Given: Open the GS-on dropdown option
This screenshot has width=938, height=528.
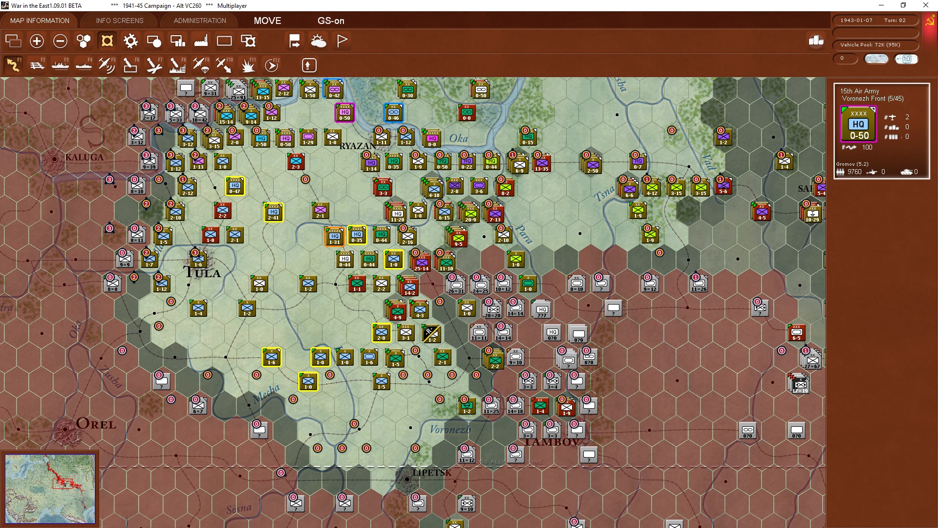Looking at the screenshot, I should 332,21.
